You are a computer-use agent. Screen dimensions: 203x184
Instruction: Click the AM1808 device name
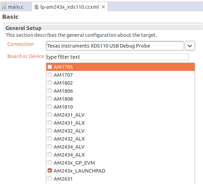pyautogui.click(x=63, y=99)
